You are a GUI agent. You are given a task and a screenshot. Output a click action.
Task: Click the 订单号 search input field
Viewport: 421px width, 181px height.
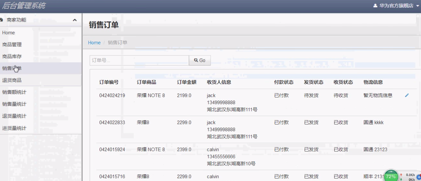[139, 60]
